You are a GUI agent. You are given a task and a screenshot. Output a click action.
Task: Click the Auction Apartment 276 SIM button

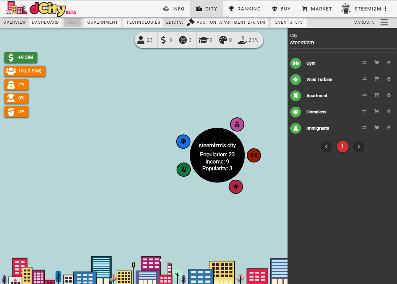pyautogui.click(x=227, y=22)
